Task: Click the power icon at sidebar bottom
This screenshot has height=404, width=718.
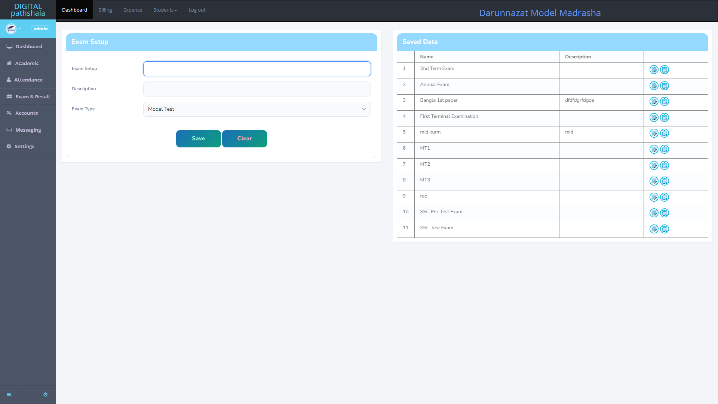Action: pyautogui.click(x=45, y=395)
